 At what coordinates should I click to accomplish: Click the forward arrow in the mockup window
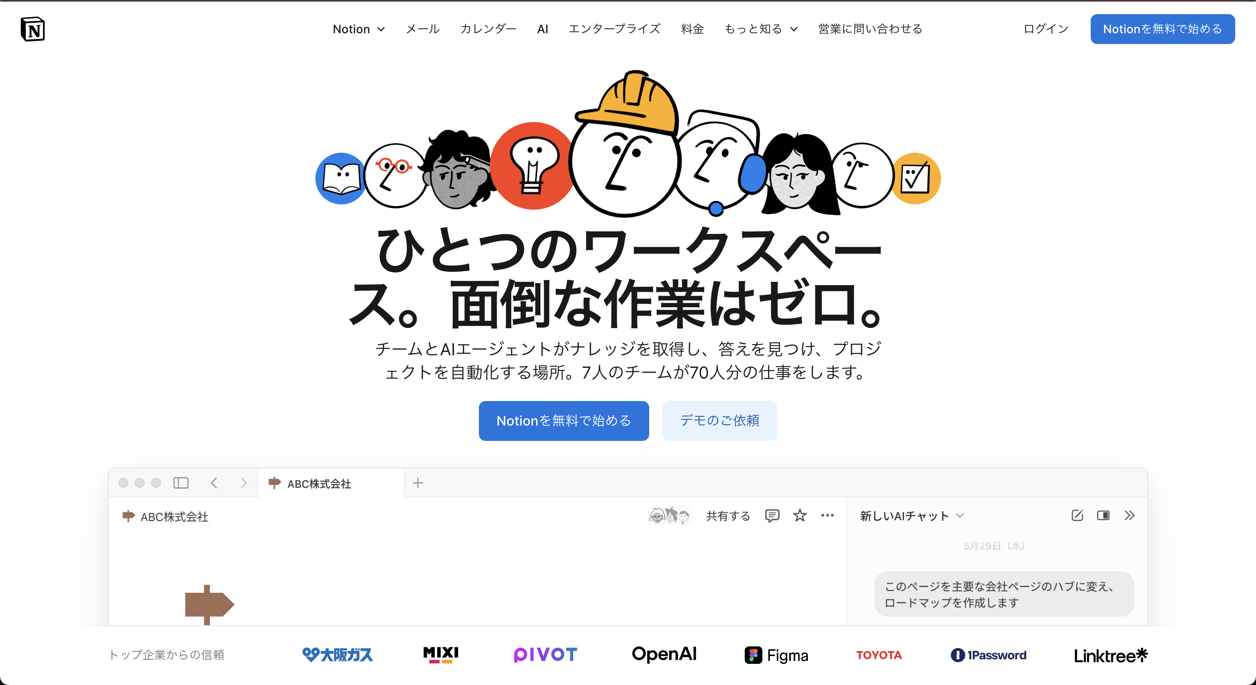point(244,483)
